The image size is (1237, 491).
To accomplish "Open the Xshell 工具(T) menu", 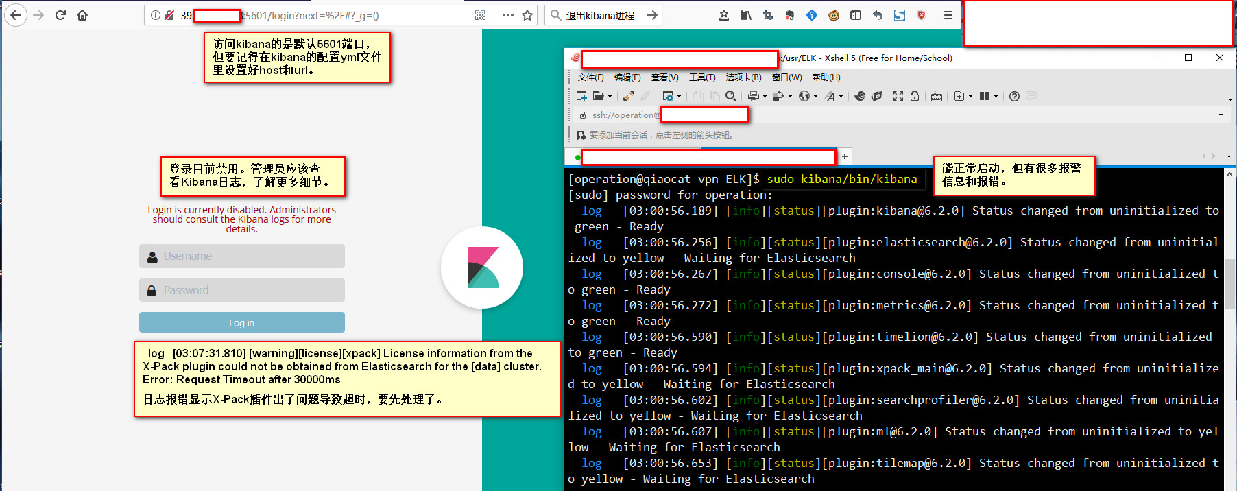I will point(702,77).
